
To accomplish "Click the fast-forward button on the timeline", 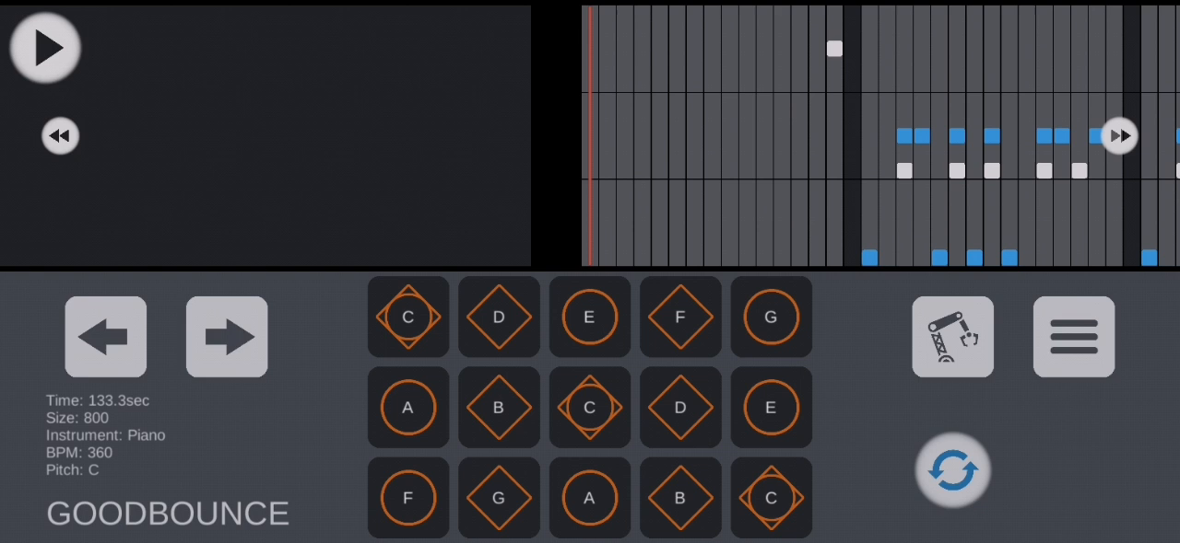I will click(1119, 136).
